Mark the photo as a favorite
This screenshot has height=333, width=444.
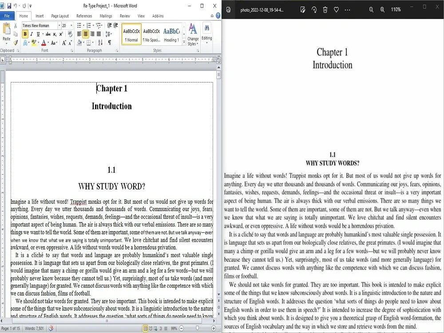click(x=337, y=9)
